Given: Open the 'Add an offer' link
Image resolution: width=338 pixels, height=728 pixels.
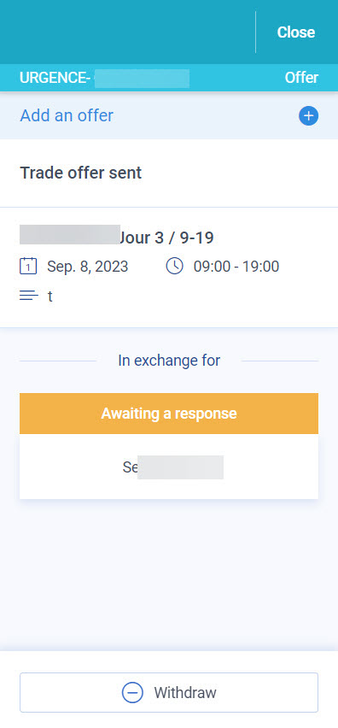Looking at the screenshot, I should point(67,115).
